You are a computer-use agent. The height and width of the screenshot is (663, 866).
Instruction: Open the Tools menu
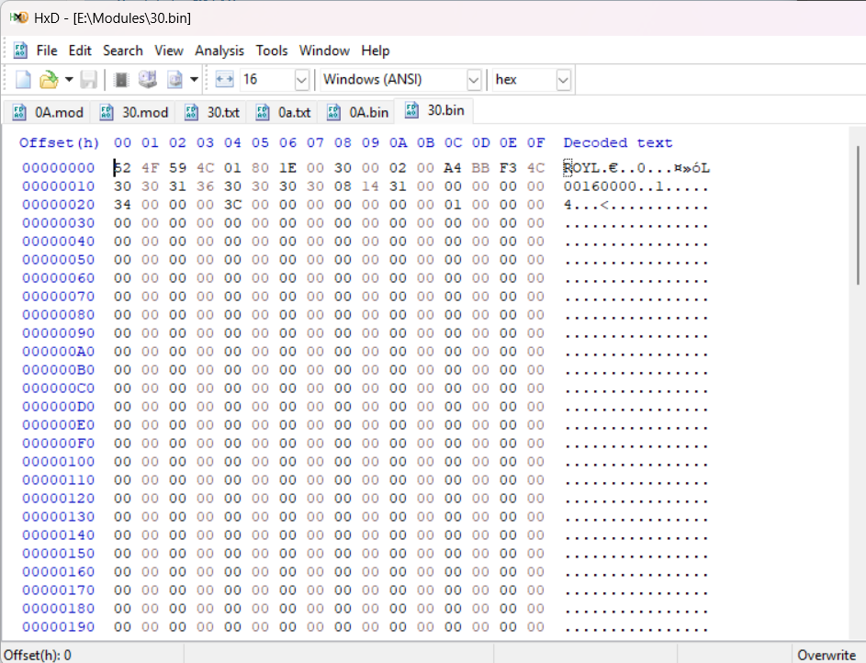pyautogui.click(x=272, y=51)
